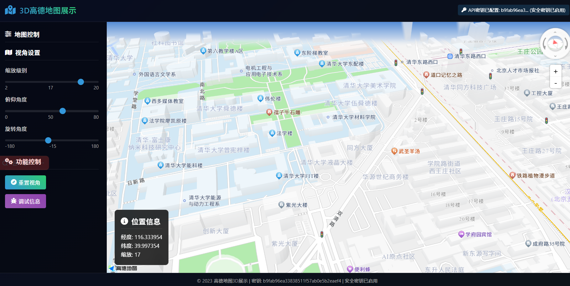Click the 清华大学材料学院 map label
The image size is (570, 286).
pos(354,117)
